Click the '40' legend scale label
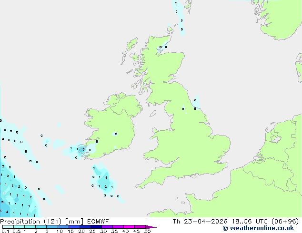Viewport: 302px width, 233px height. click(x=125, y=231)
